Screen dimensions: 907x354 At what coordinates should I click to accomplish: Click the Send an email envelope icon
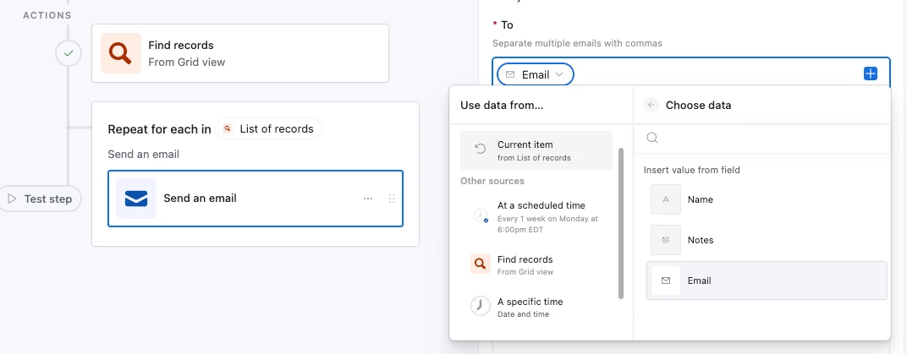136,199
